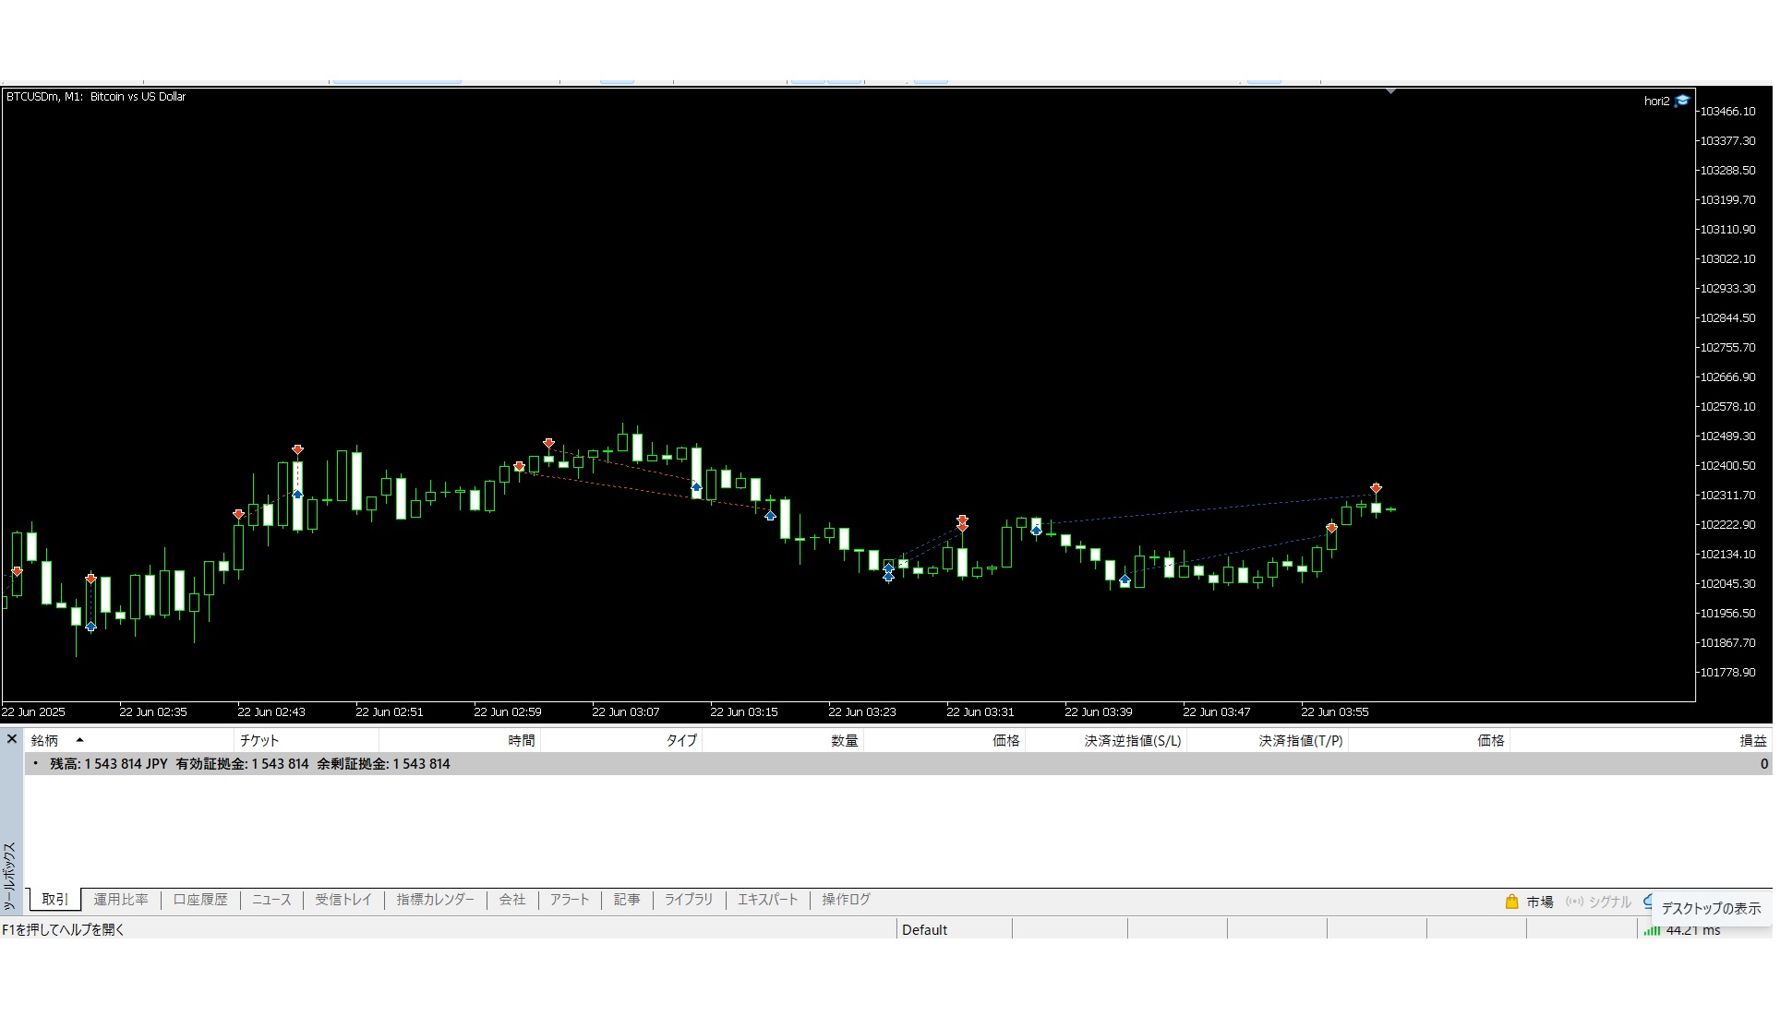Click the price scale at 102400.50
Viewport: 1792px width, 1016px height.
[x=1727, y=466]
